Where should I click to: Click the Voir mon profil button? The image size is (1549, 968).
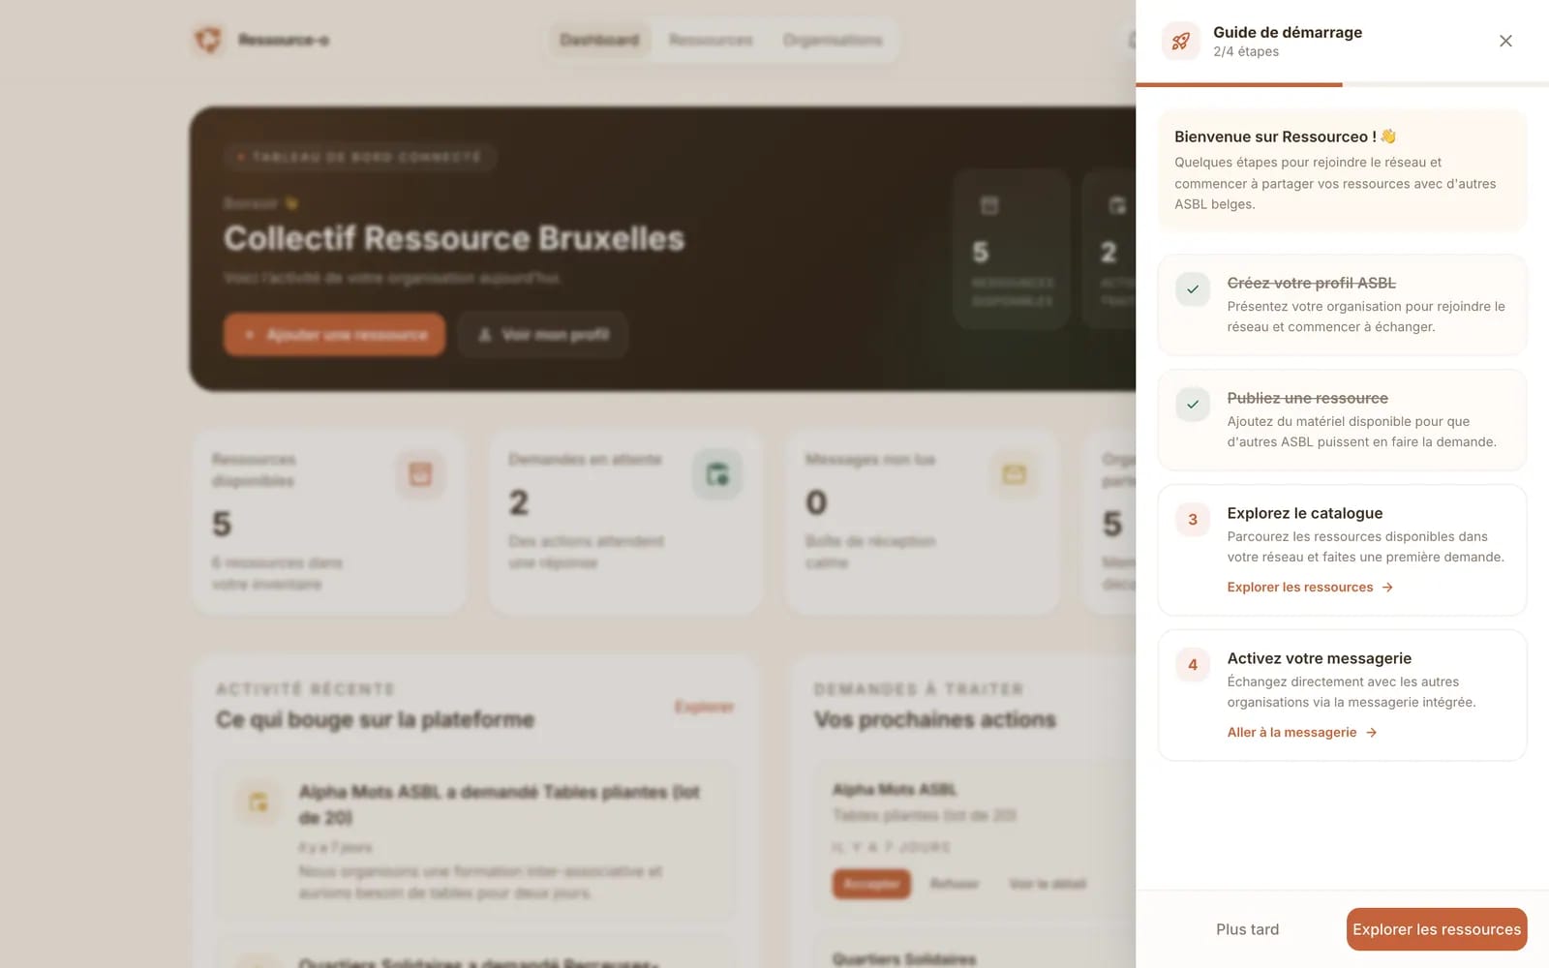tap(543, 334)
